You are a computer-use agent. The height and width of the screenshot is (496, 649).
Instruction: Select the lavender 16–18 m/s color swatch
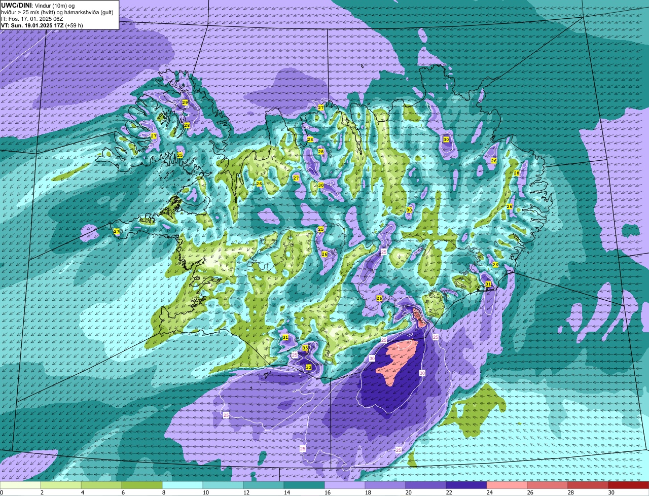(345, 485)
